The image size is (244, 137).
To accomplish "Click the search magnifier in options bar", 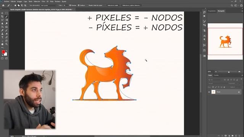I will pyautogui.click(x=232, y=5).
